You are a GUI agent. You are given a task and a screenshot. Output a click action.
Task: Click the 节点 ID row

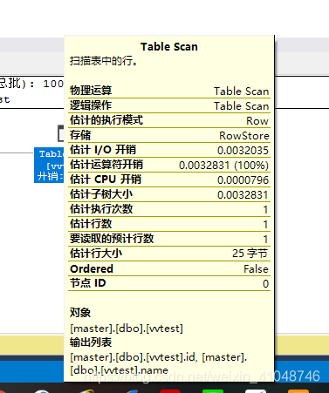click(169, 283)
